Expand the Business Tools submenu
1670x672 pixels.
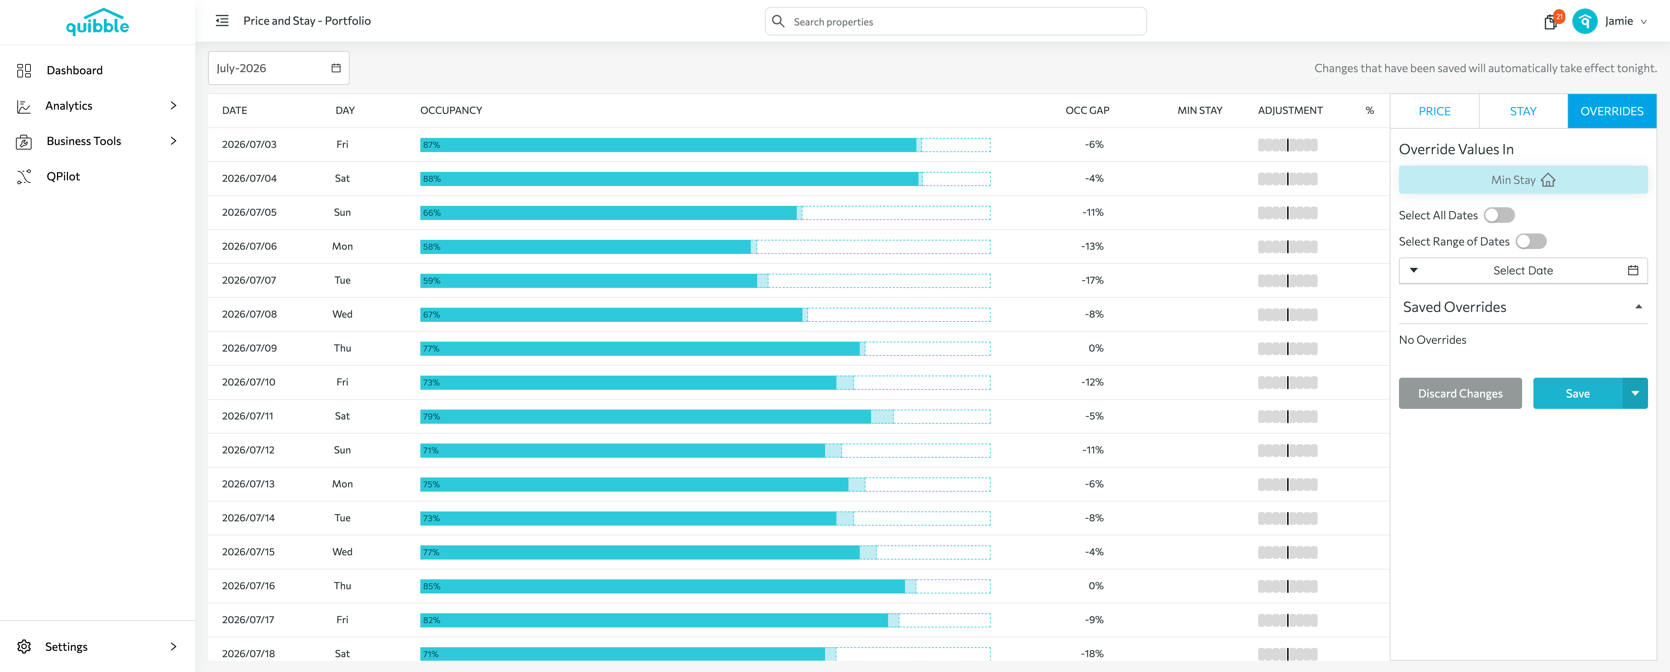(x=173, y=141)
